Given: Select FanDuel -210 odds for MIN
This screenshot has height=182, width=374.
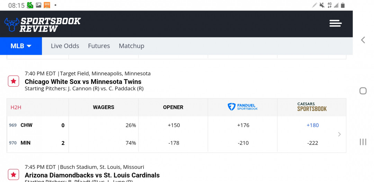Looking at the screenshot, I should (x=243, y=143).
